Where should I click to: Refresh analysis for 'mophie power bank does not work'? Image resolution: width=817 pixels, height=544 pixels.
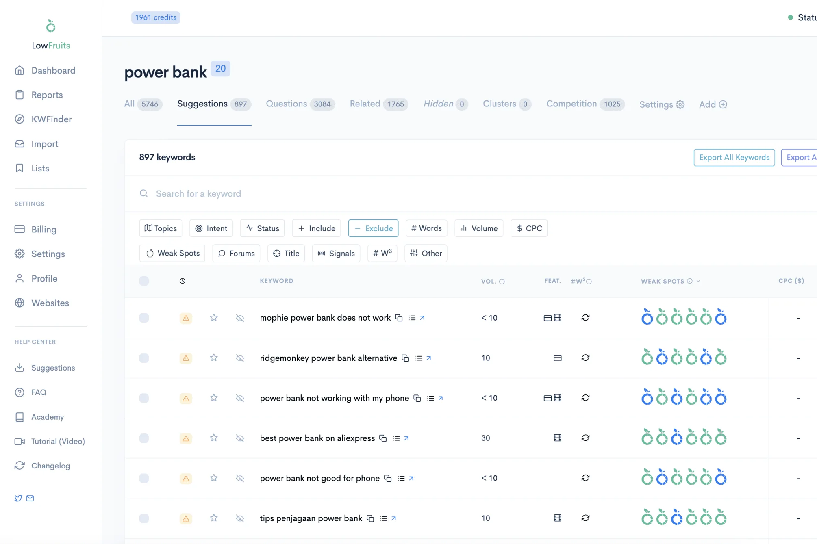585,318
